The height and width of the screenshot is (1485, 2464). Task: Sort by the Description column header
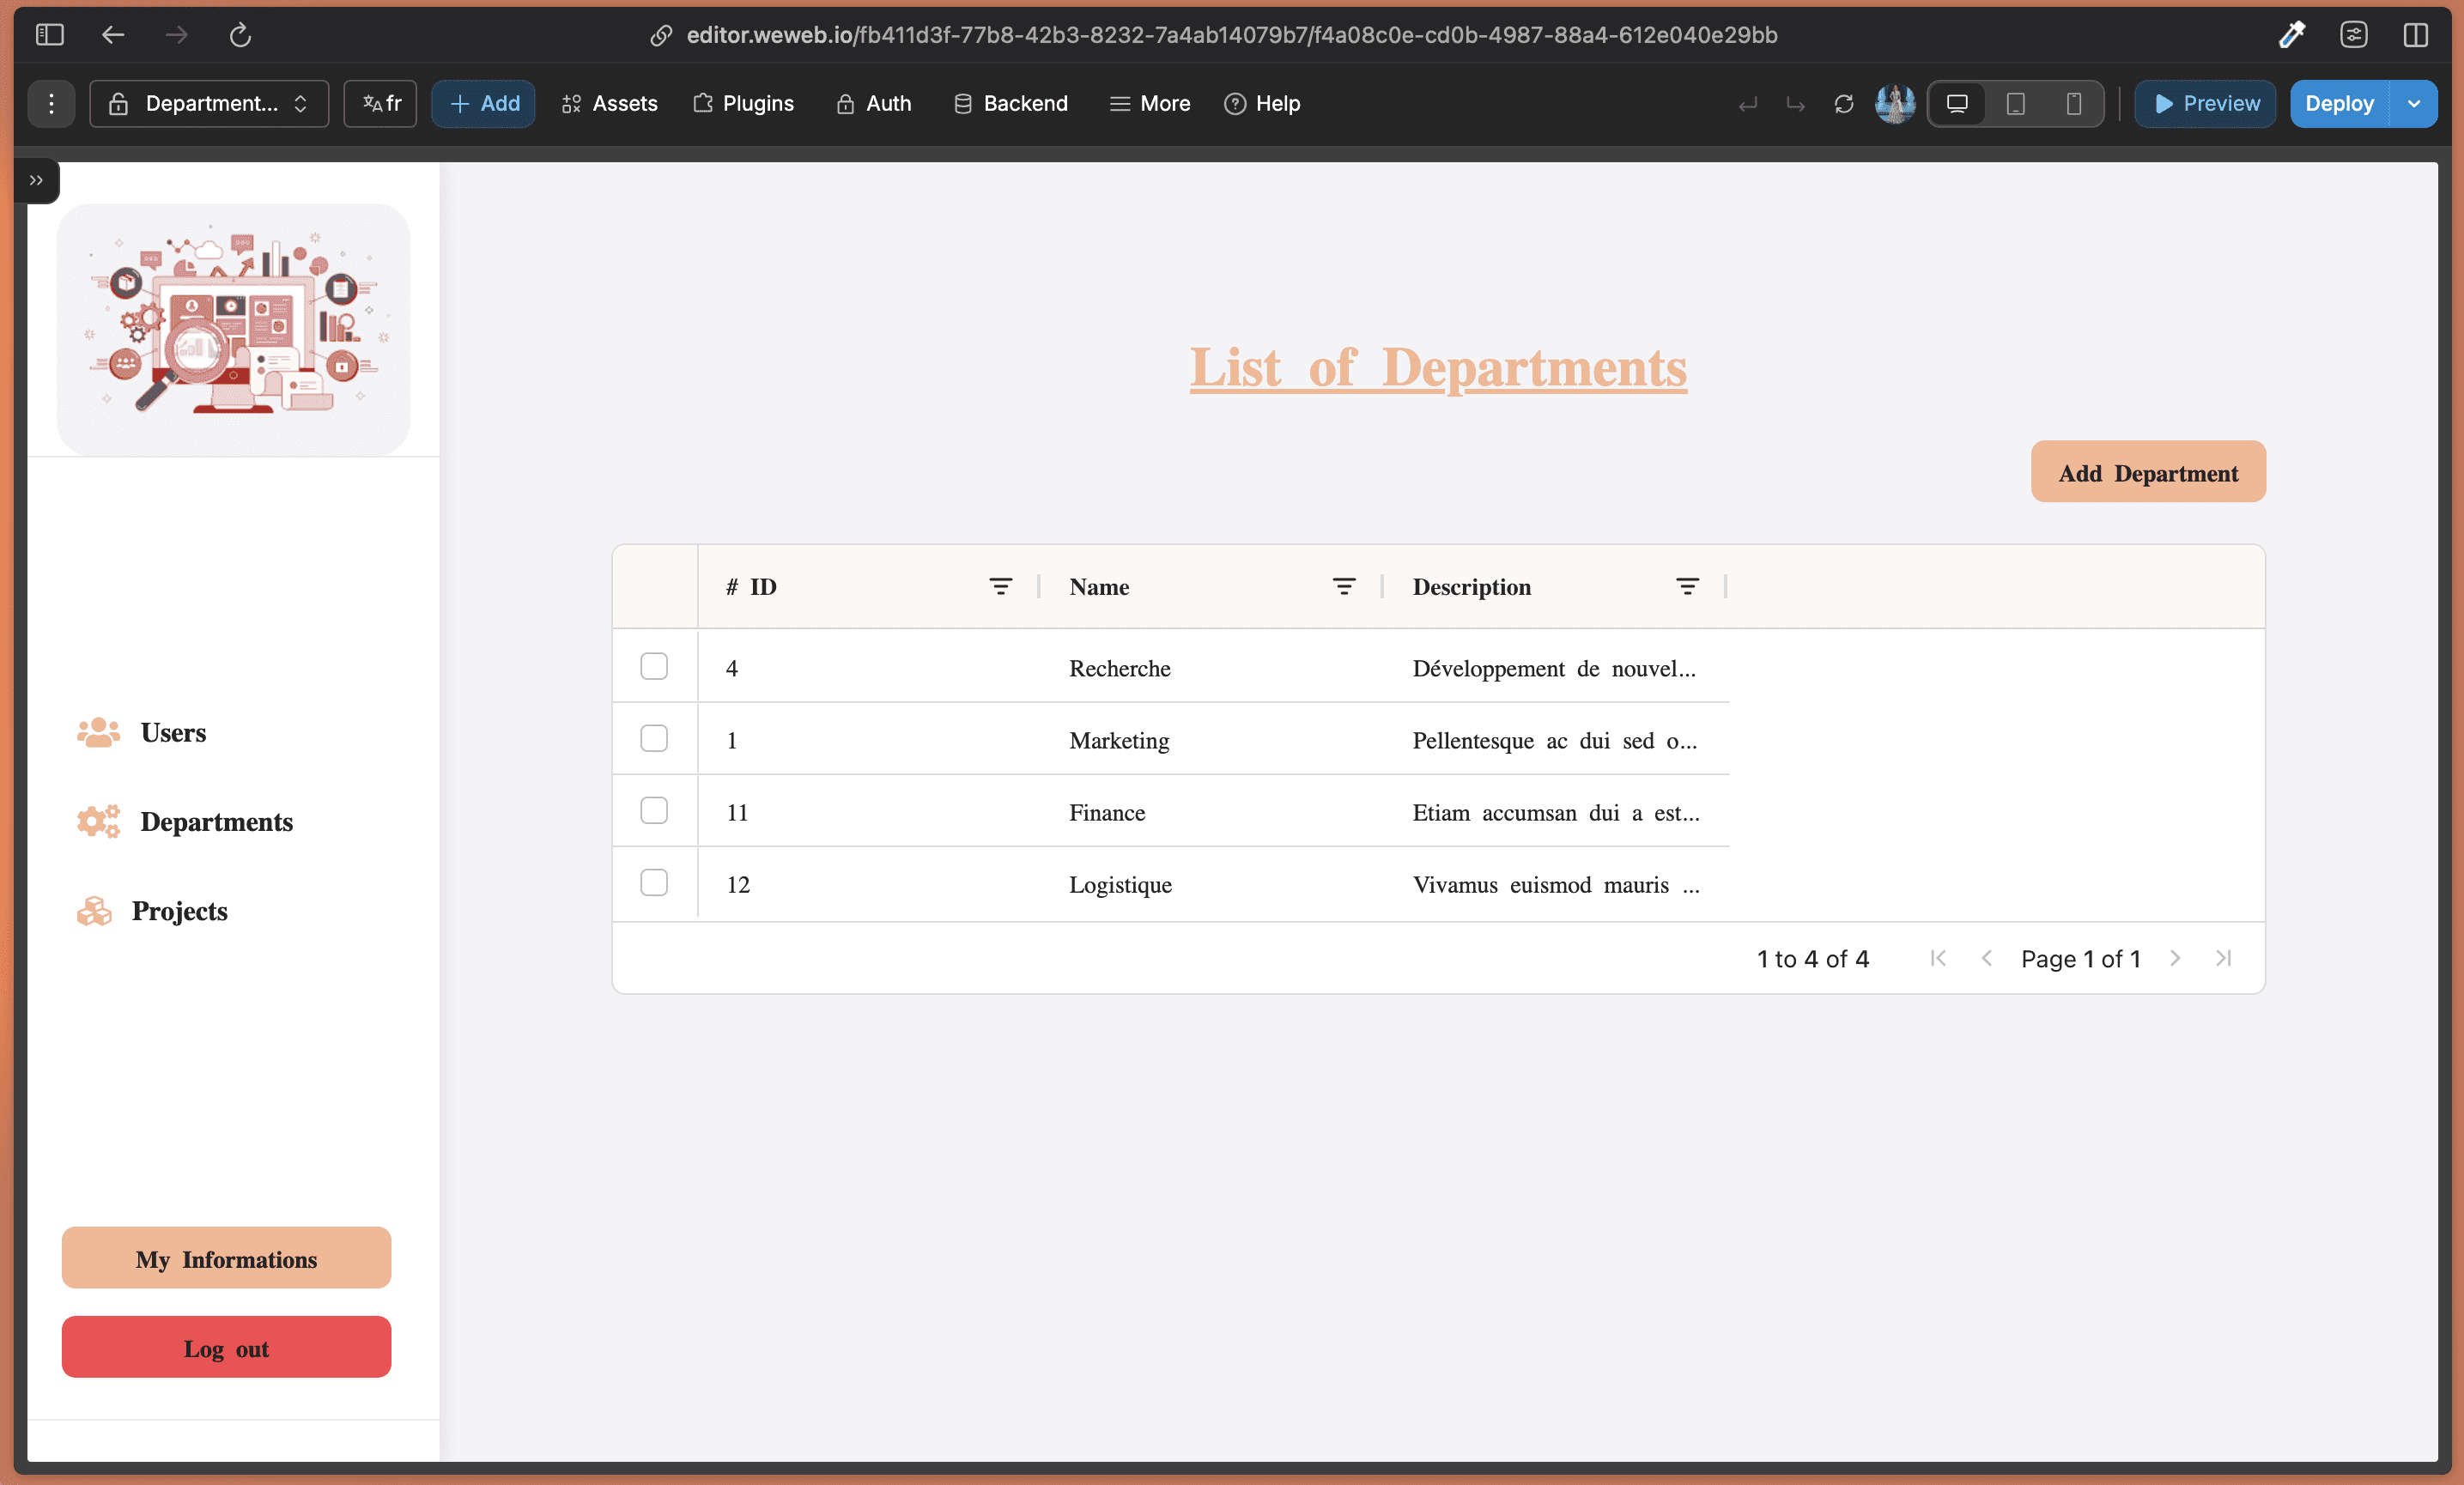click(1471, 587)
